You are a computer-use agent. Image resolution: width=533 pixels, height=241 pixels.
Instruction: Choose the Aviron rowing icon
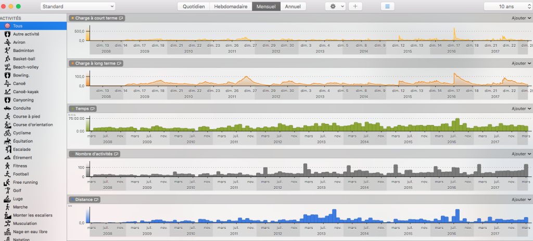pos(7,42)
